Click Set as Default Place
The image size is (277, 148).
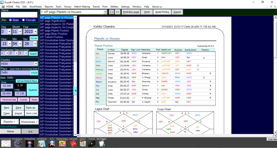[x=27, y=81]
